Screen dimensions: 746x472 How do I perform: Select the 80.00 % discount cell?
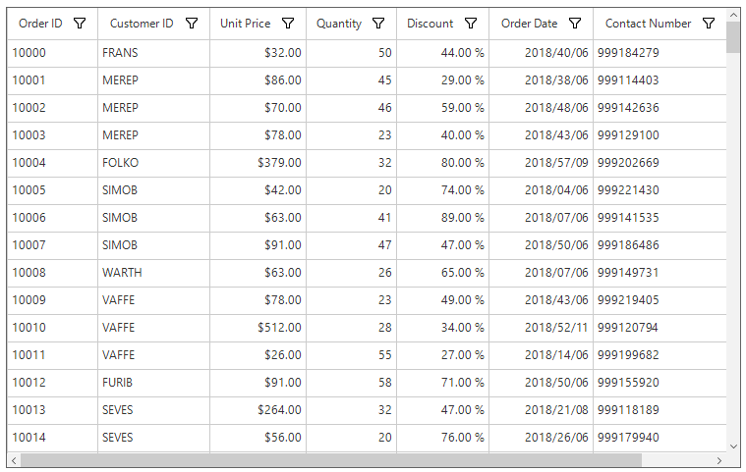[x=442, y=163]
